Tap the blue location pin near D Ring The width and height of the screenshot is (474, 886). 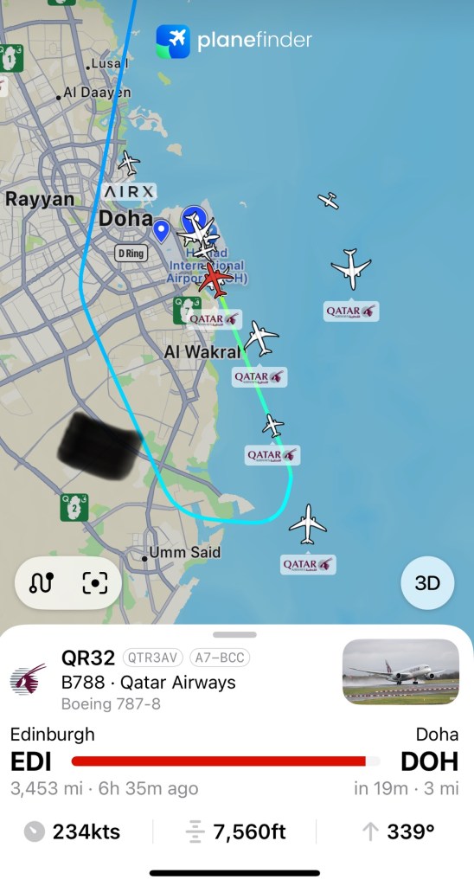click(x=162, y=231)
